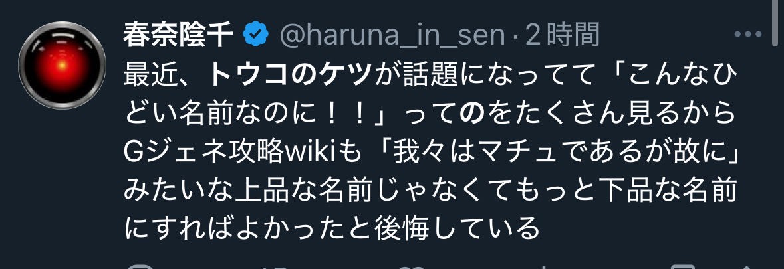Open the tweet's more options ellipsis menu
This screenshot has height=269, width=784.
pyautogui.click(x=747, y=35)
